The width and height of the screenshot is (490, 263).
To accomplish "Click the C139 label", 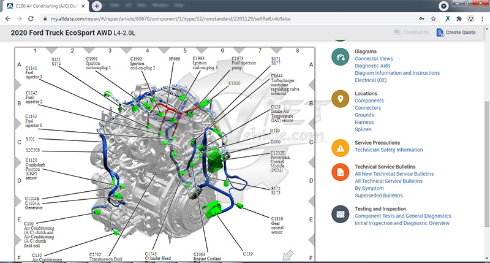I will (x=247, y=254).
